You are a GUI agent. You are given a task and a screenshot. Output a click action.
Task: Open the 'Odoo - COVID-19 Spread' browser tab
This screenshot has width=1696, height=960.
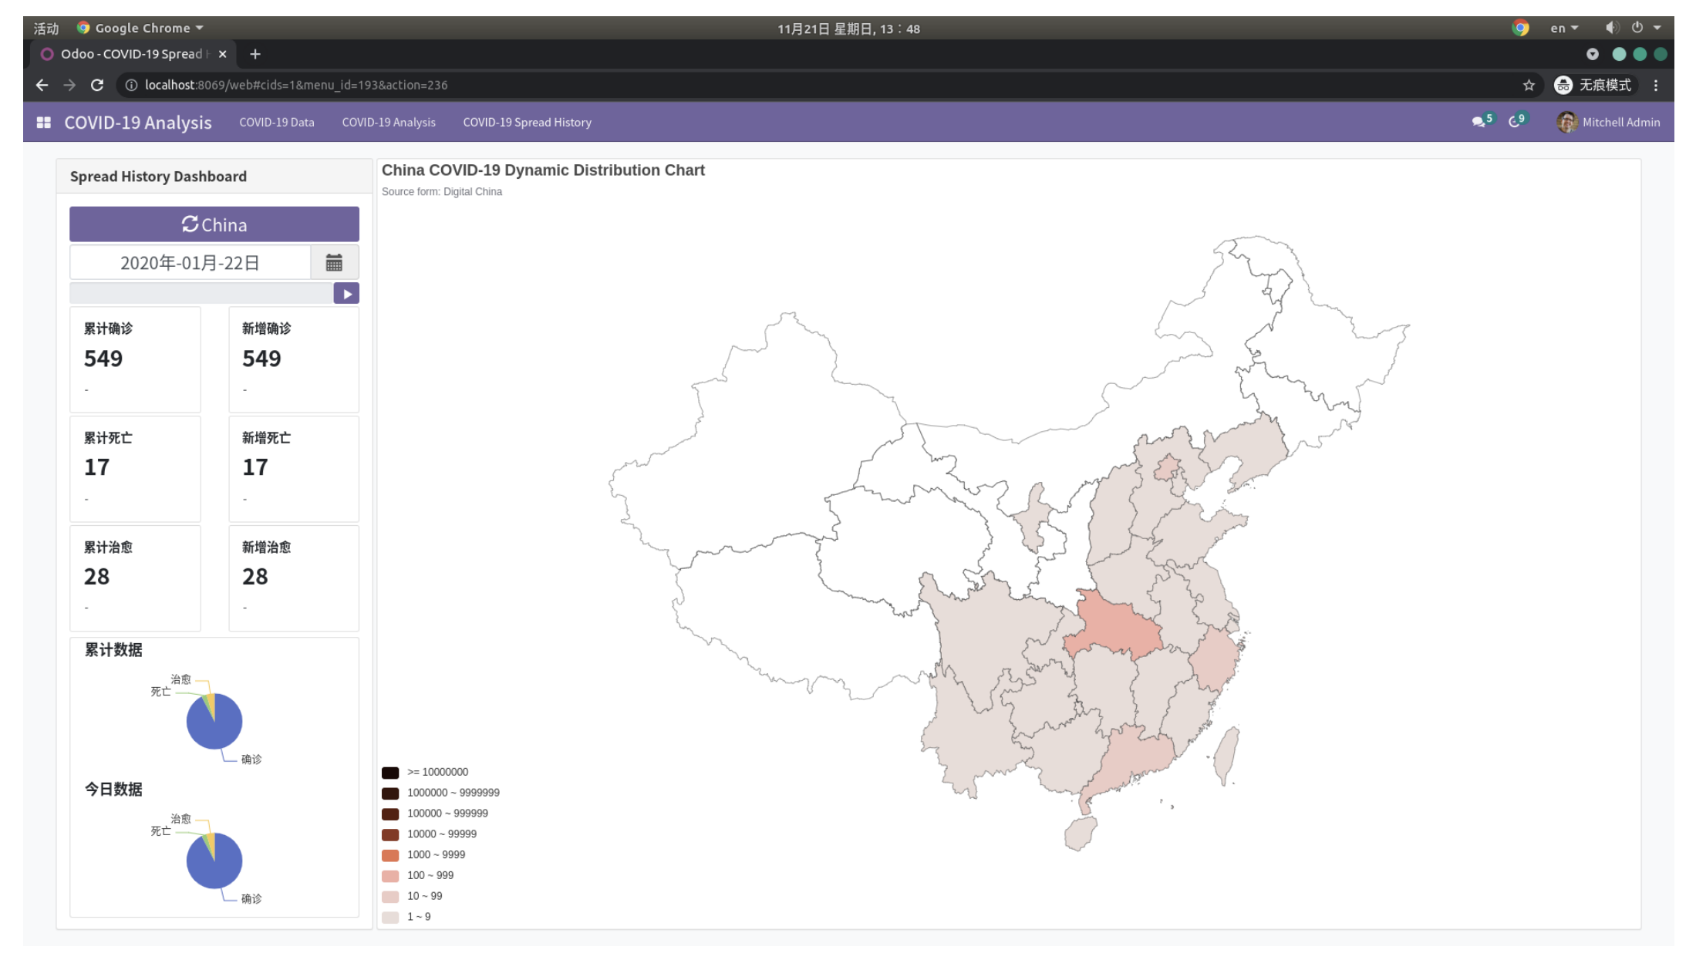coord(131,54)
